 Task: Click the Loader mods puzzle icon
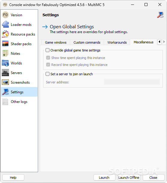[5, 24]
